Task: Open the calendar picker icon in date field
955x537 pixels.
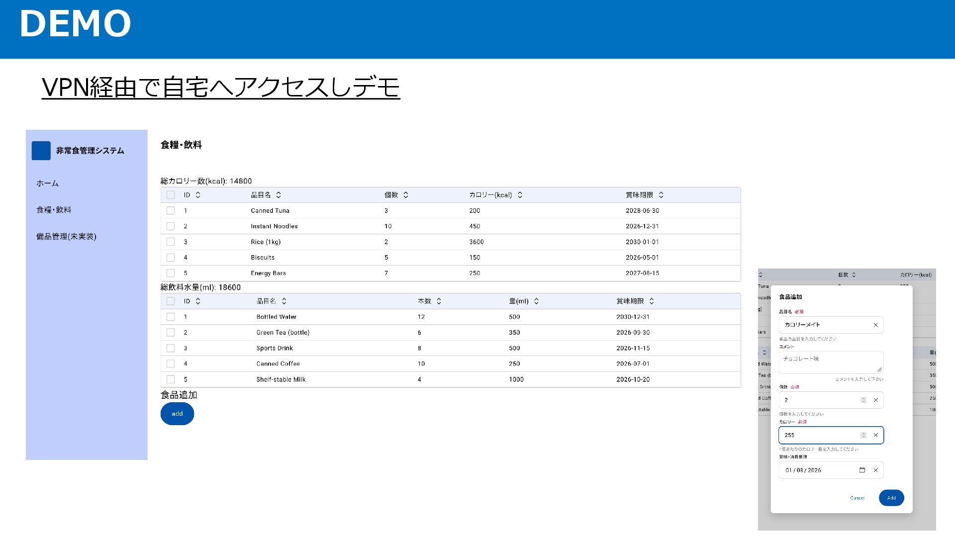Action: [862, 470]
